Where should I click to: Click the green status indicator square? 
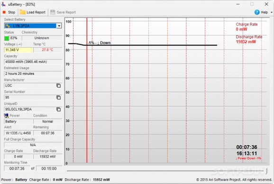pyautogui.click(x=7, y=38)
